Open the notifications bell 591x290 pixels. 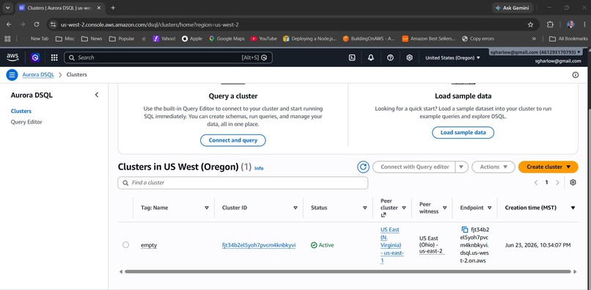(x=371, y=57)
